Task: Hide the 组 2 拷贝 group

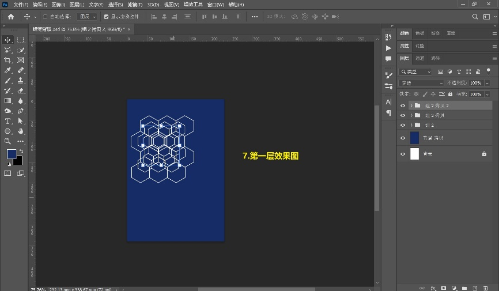Action: (403, 115)
